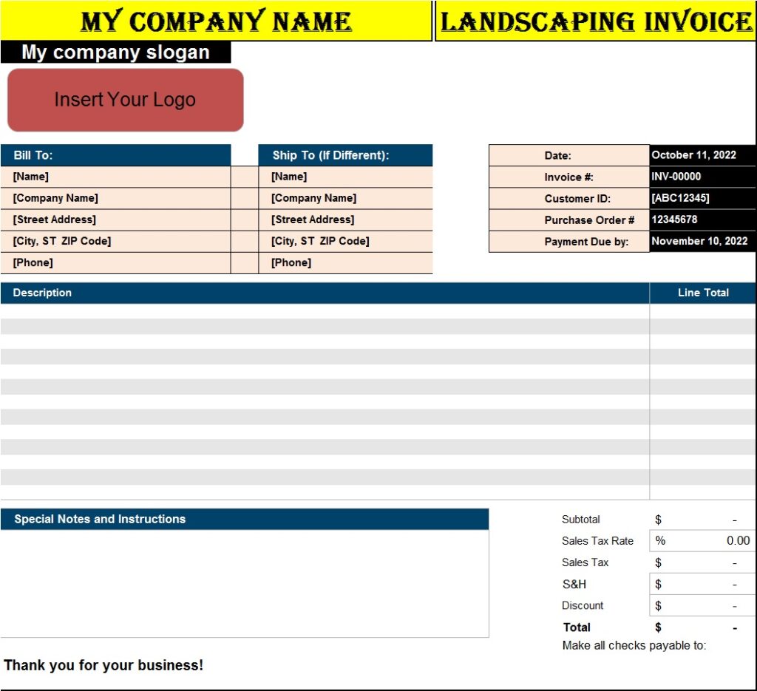Viewport: 757px width, 691px height.
Task: Click the "Customer ID:" label
Action: click(577, 198)
